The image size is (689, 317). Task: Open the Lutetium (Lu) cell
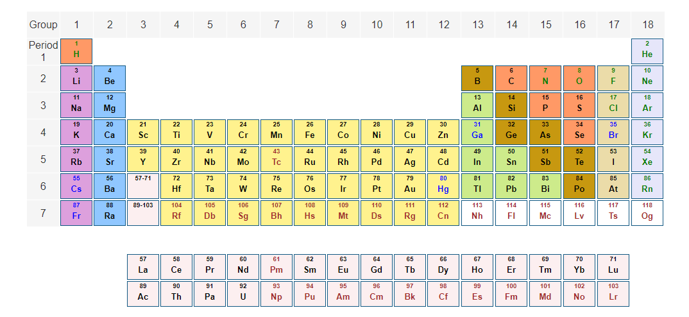tap(613, 267)
